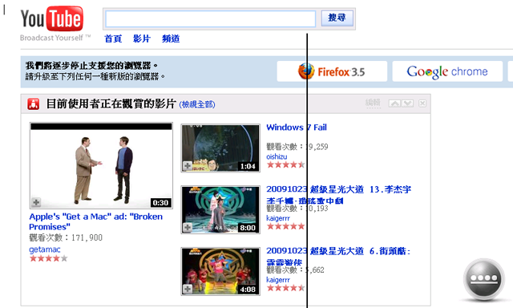
Task: Open the 8:00 超級星光大道 video thumbnail
Action: coord(220,210)
